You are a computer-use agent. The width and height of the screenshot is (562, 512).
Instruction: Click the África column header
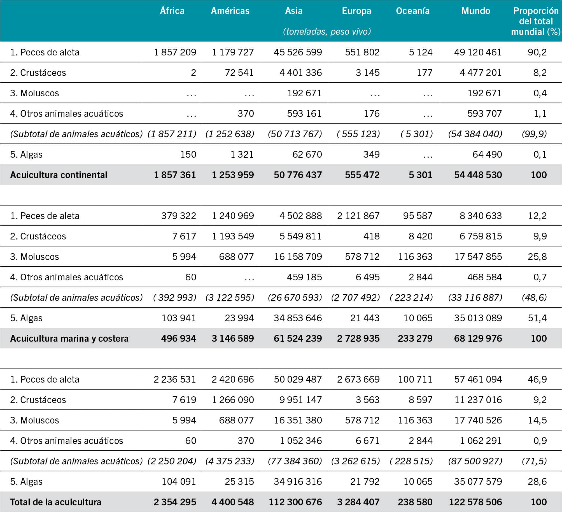coord(172,11)
